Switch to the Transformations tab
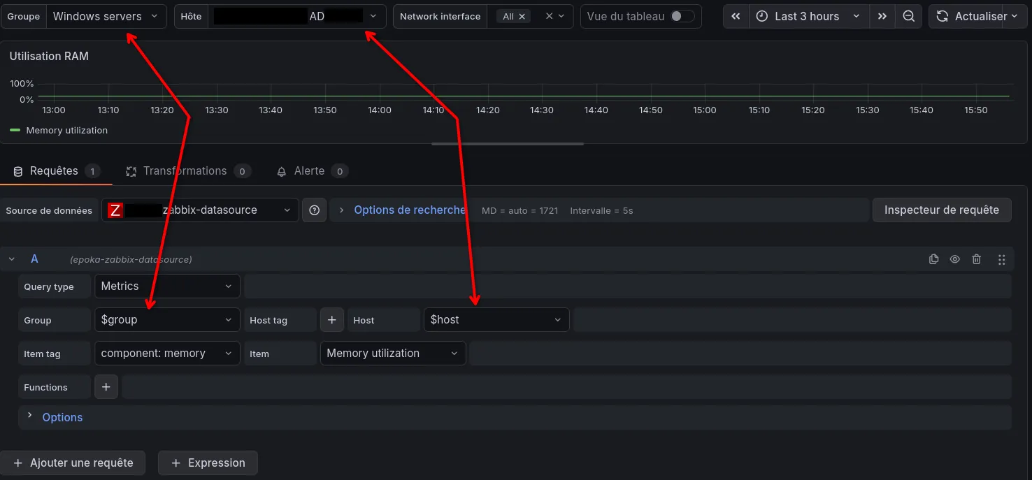This screenshot has width=1032, height=480. click(185, 171)
